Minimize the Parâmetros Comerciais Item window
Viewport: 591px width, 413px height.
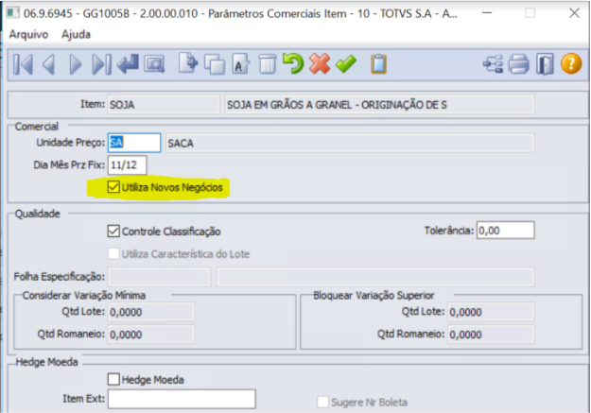pyautogui.click(x=487, y=13)
